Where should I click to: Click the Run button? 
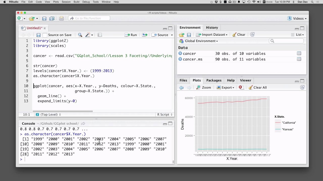point(131,35)
